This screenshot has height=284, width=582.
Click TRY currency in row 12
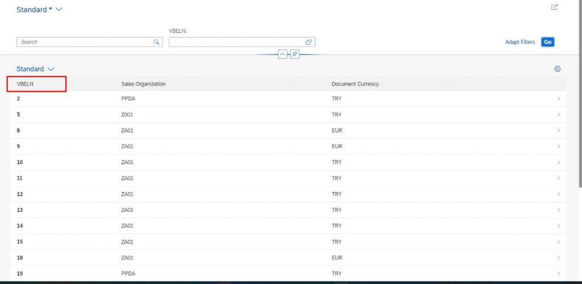(336, 194)
